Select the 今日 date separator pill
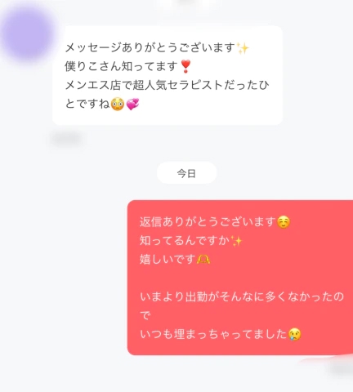The width and height of the screenshot is (353, 392). click(186, 173)
